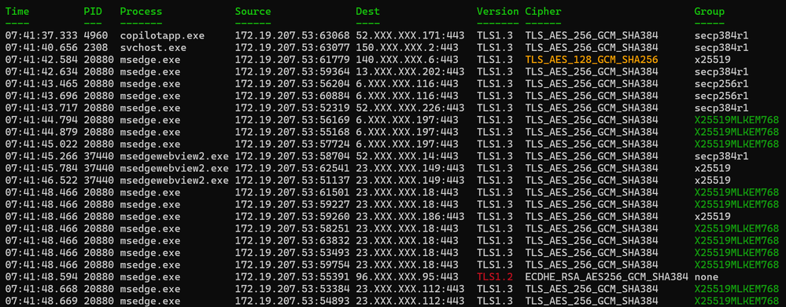The image size is (786, 307).
Task: Select source 172.19.207.53:55391
Action: (x=292, y=276)
